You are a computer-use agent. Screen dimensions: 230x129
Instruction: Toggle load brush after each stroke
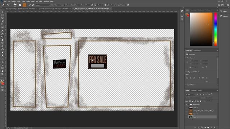[29, 5]
